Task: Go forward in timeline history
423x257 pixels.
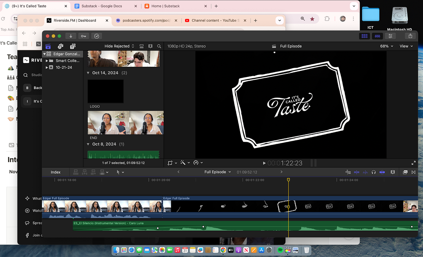Action: [x=281, y=172]
